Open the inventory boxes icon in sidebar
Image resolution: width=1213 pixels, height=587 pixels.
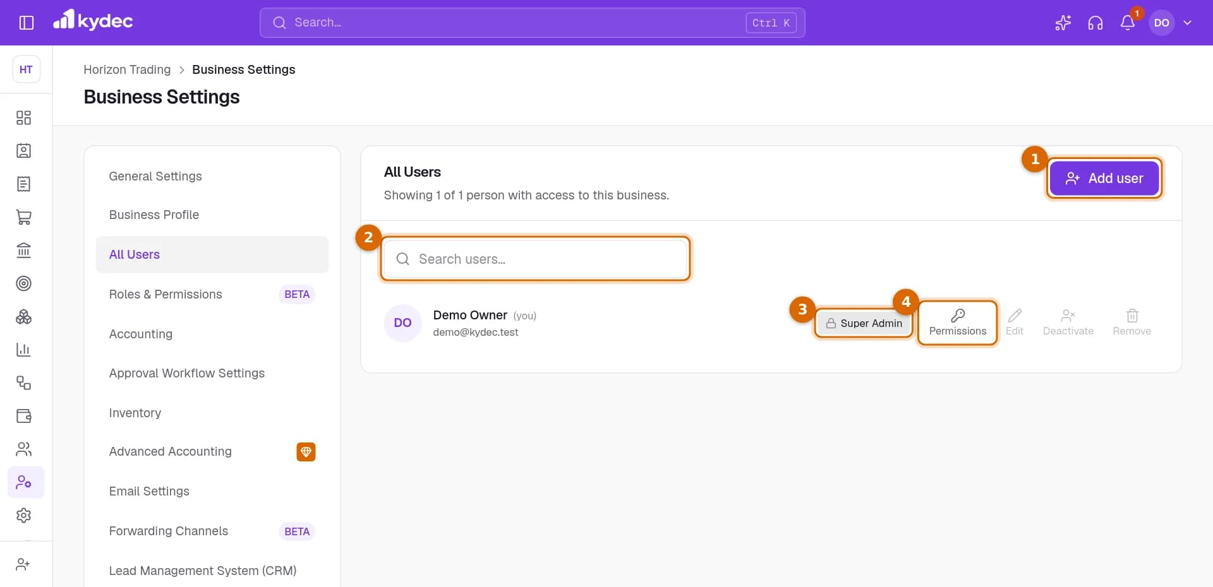tap(23, 316)
